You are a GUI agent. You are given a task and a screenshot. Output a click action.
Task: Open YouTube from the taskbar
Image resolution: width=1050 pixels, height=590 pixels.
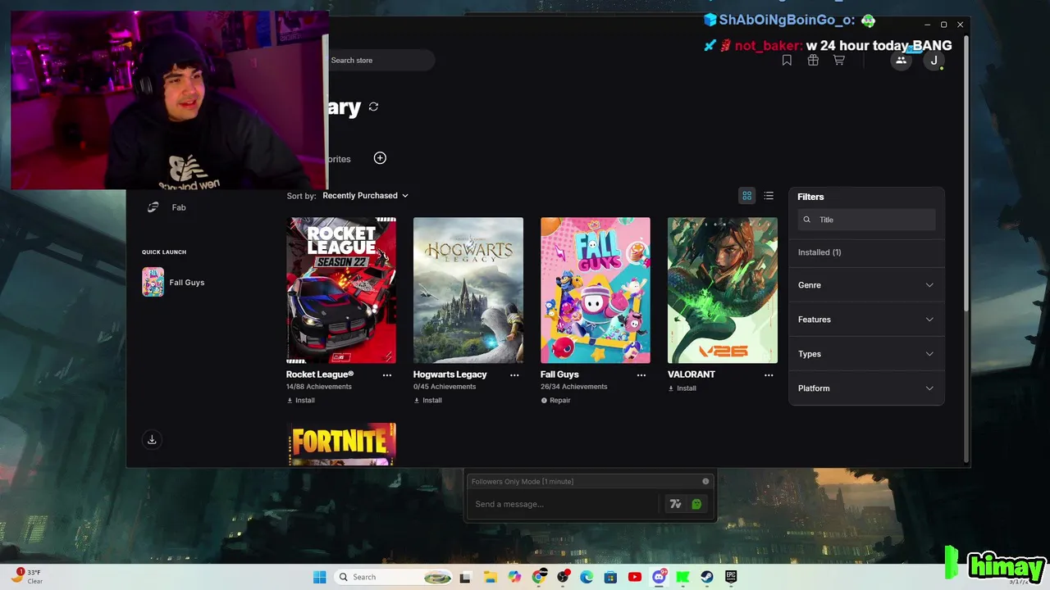pyautogui.click(x=634, y=577)
